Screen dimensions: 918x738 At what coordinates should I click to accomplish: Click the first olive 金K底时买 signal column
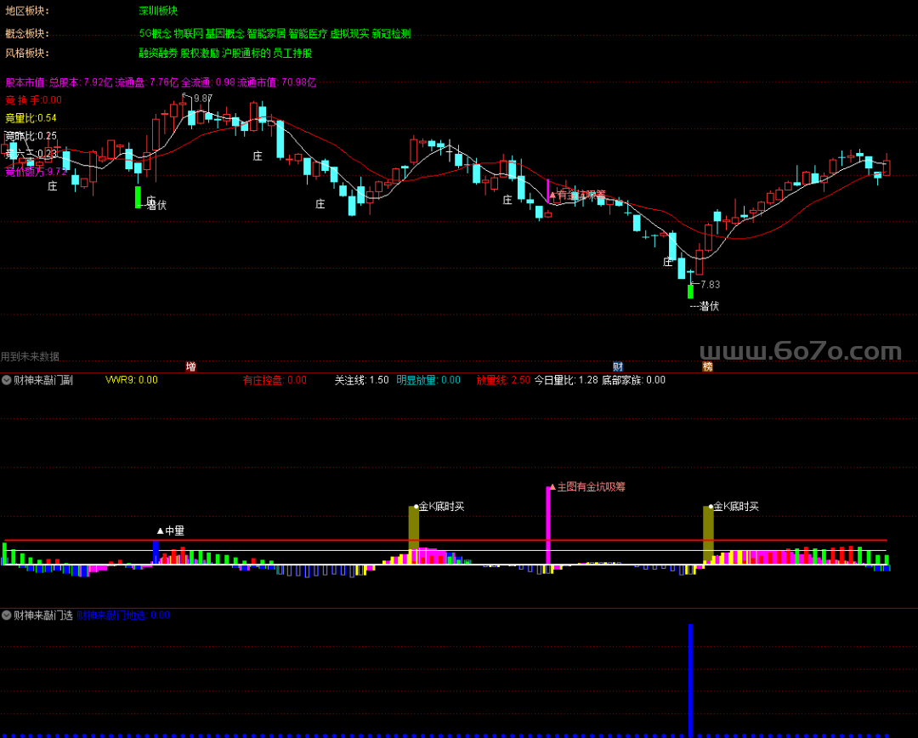tap(413, 528)
